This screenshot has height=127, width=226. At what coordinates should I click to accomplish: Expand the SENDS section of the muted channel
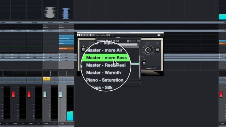pyautogui.click(x=50, y=60)
